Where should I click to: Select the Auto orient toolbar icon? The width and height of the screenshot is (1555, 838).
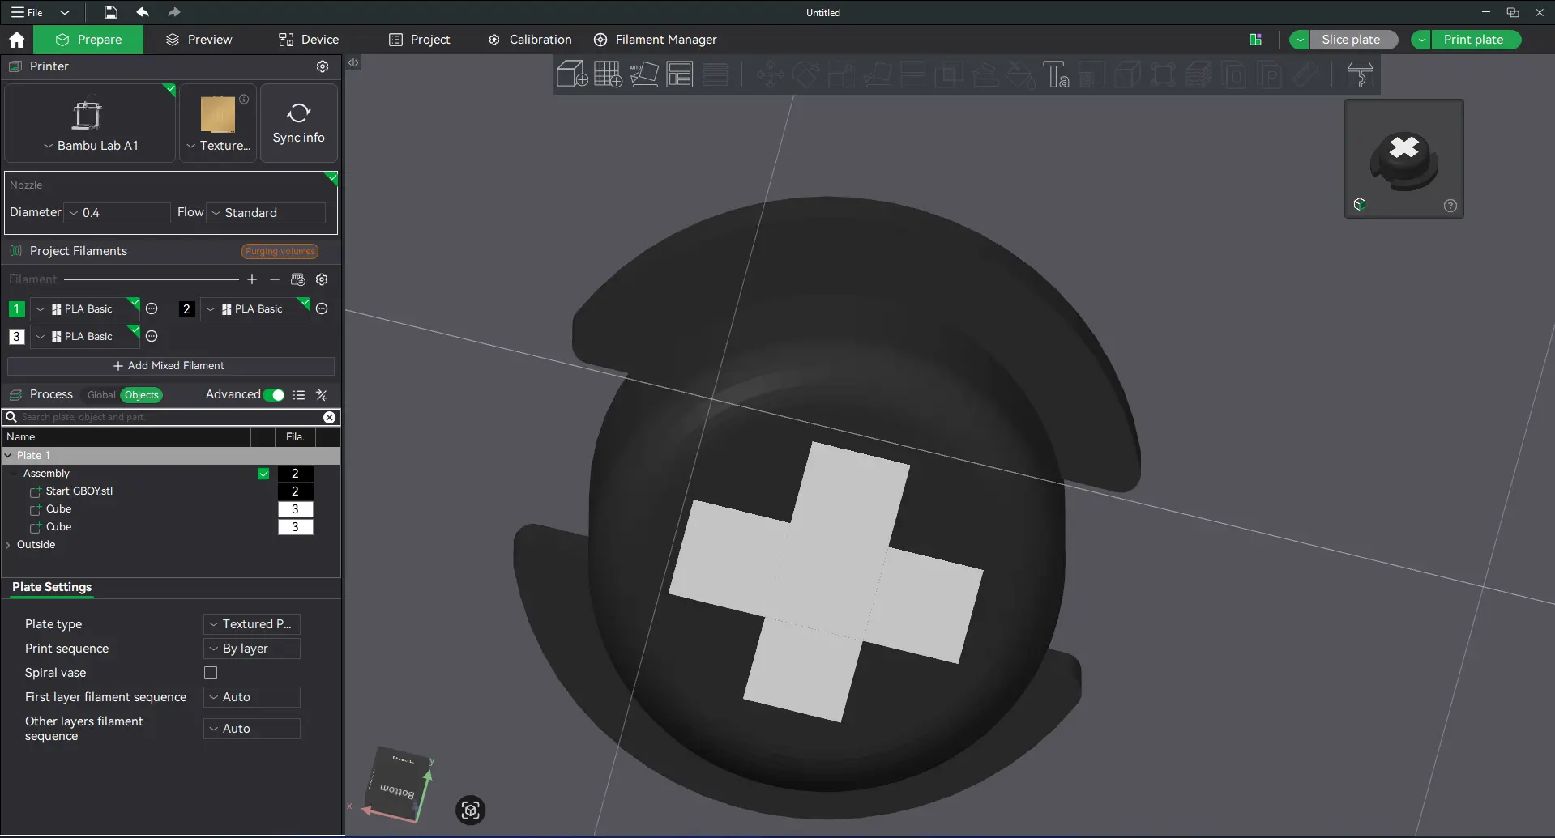coord(644,74)
